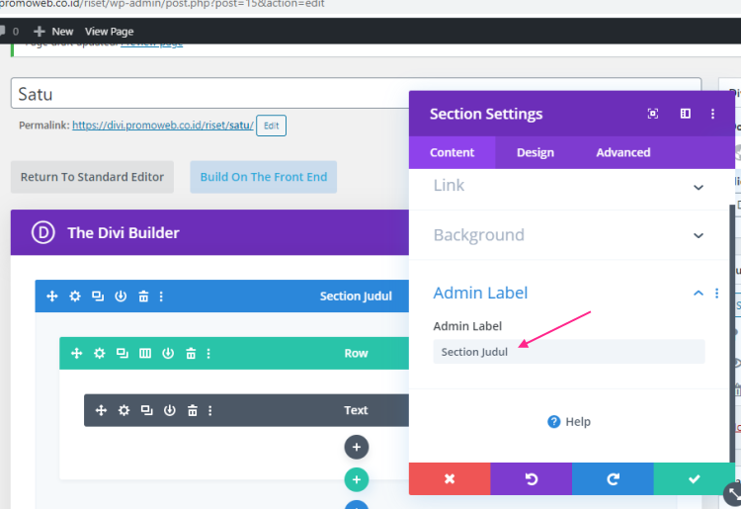The image size is (741, 509).
Task: Click the move icon on the Row bar
Action: 76,354
